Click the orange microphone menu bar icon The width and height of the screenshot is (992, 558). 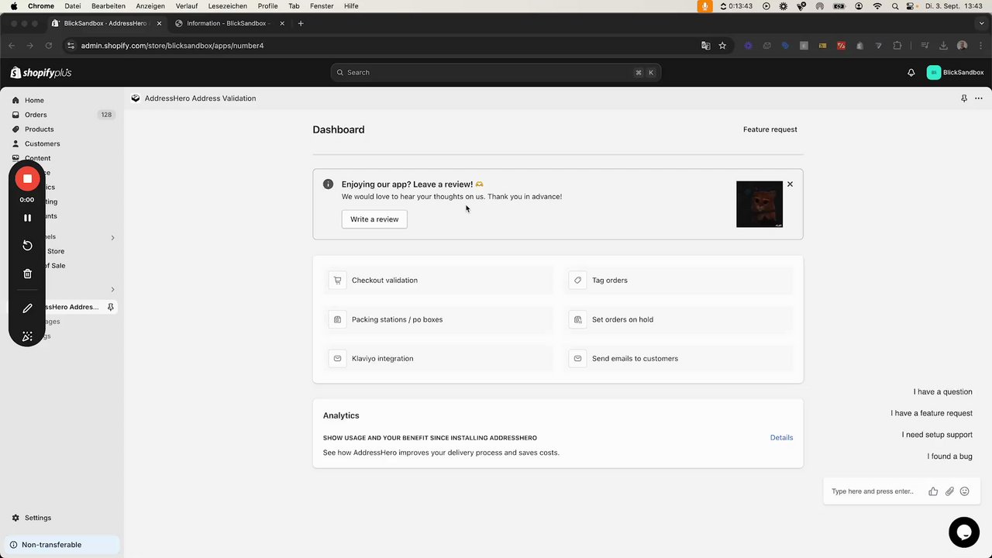coord(704,6)
